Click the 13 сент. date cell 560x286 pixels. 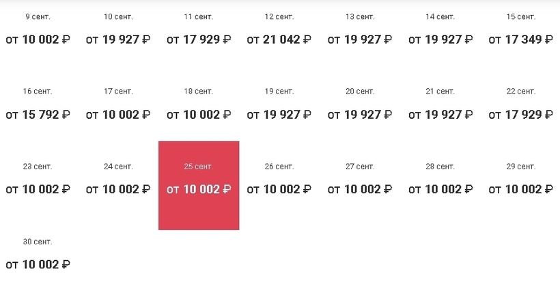(x=359, y=31)
